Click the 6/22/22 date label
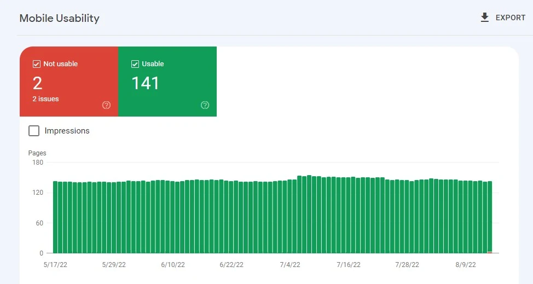Screen dimensions: 533x284 231,265
